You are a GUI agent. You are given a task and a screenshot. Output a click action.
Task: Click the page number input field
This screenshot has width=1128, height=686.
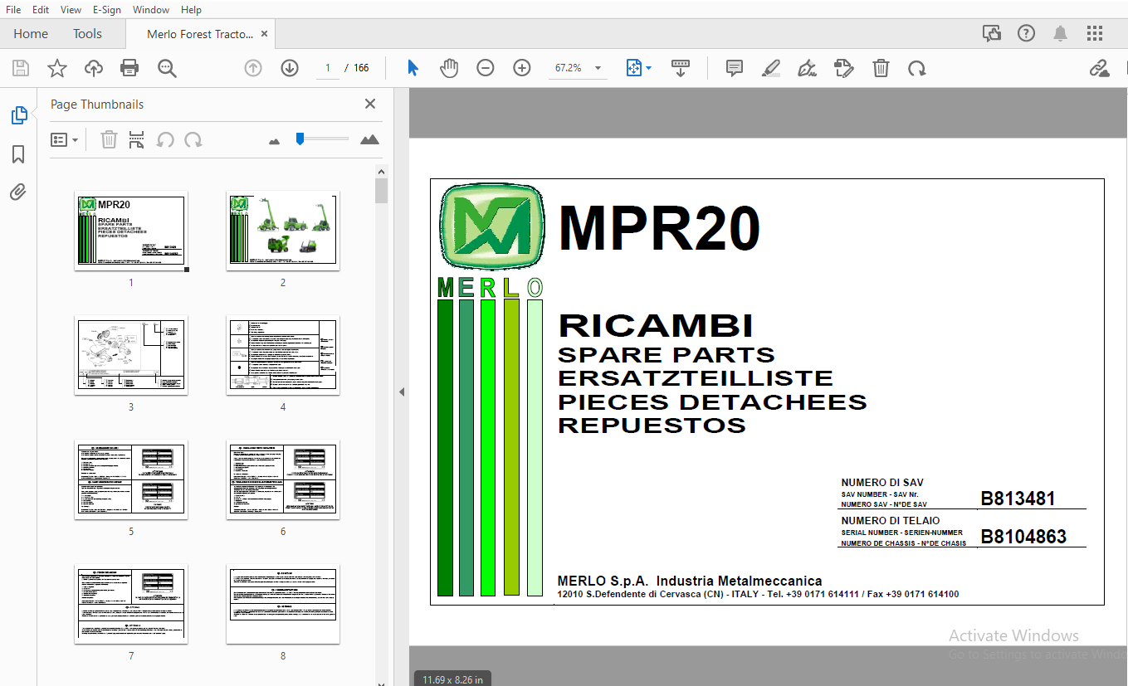point(328,68)
